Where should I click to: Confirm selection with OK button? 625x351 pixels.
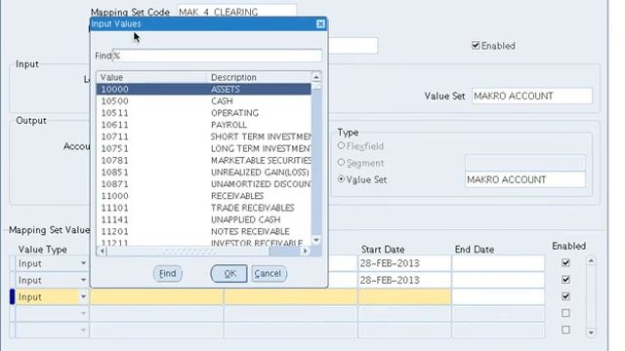(x=229, y=274)
